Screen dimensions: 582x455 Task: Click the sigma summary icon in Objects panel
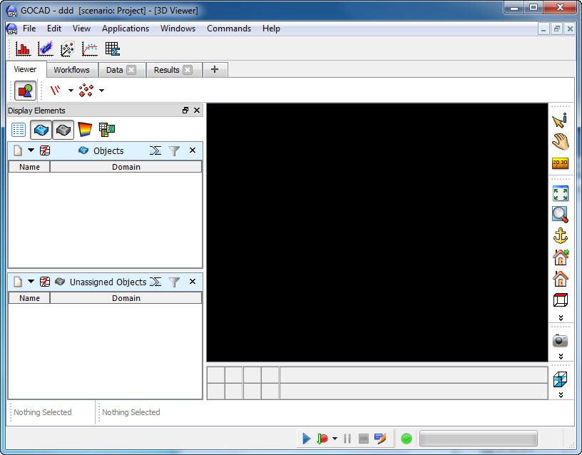point(155,150)
